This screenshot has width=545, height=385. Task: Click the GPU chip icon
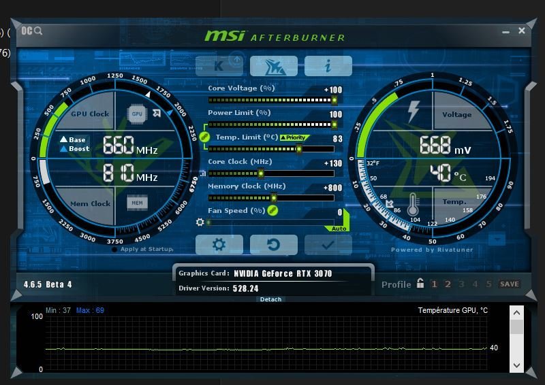point(137,114)
